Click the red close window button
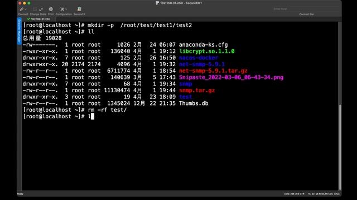Screen dimensions: 357x200 (x=20, y=3)
